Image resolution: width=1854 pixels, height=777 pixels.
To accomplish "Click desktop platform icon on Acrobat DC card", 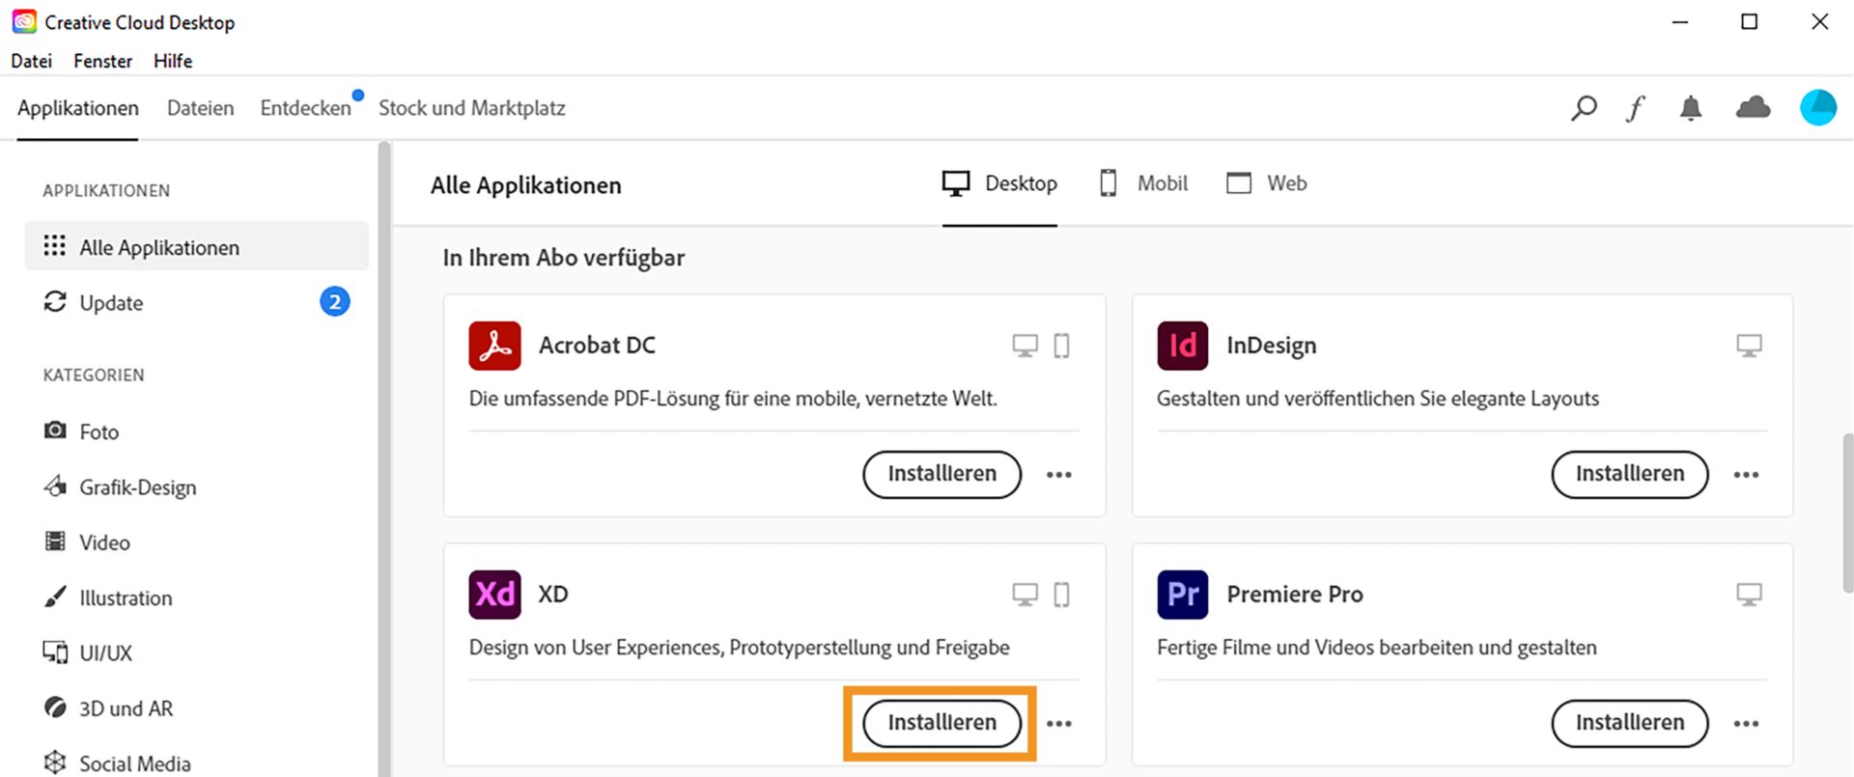I will [1025, 346].
